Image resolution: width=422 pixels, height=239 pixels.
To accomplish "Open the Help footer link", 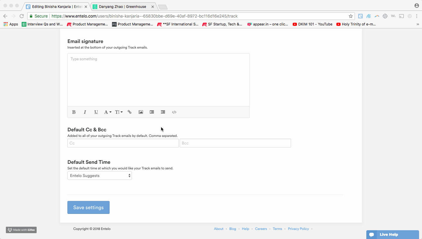I will click(x=246, y=229).
